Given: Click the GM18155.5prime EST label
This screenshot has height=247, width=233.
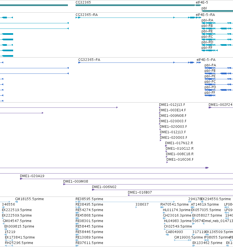Looking at the screenshot, I should [29, 199].
